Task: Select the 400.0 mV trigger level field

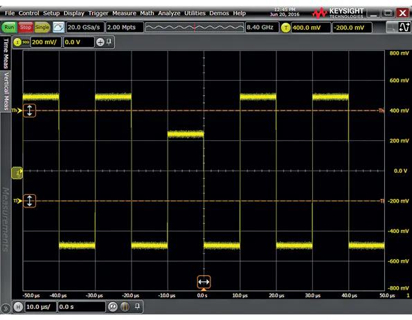Action: [x=311, y=28]
